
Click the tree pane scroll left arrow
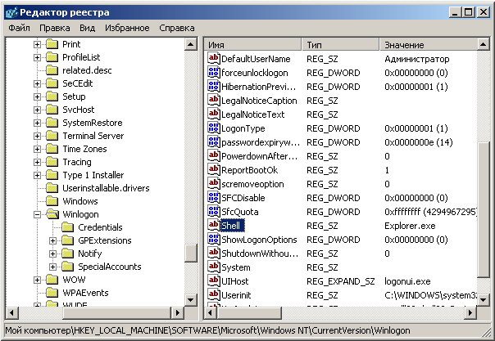pos(12,312)
